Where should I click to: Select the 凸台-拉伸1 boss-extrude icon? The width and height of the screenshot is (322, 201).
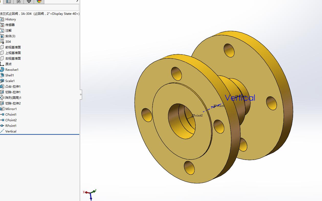pyautogui.click(x=2, y=87)
